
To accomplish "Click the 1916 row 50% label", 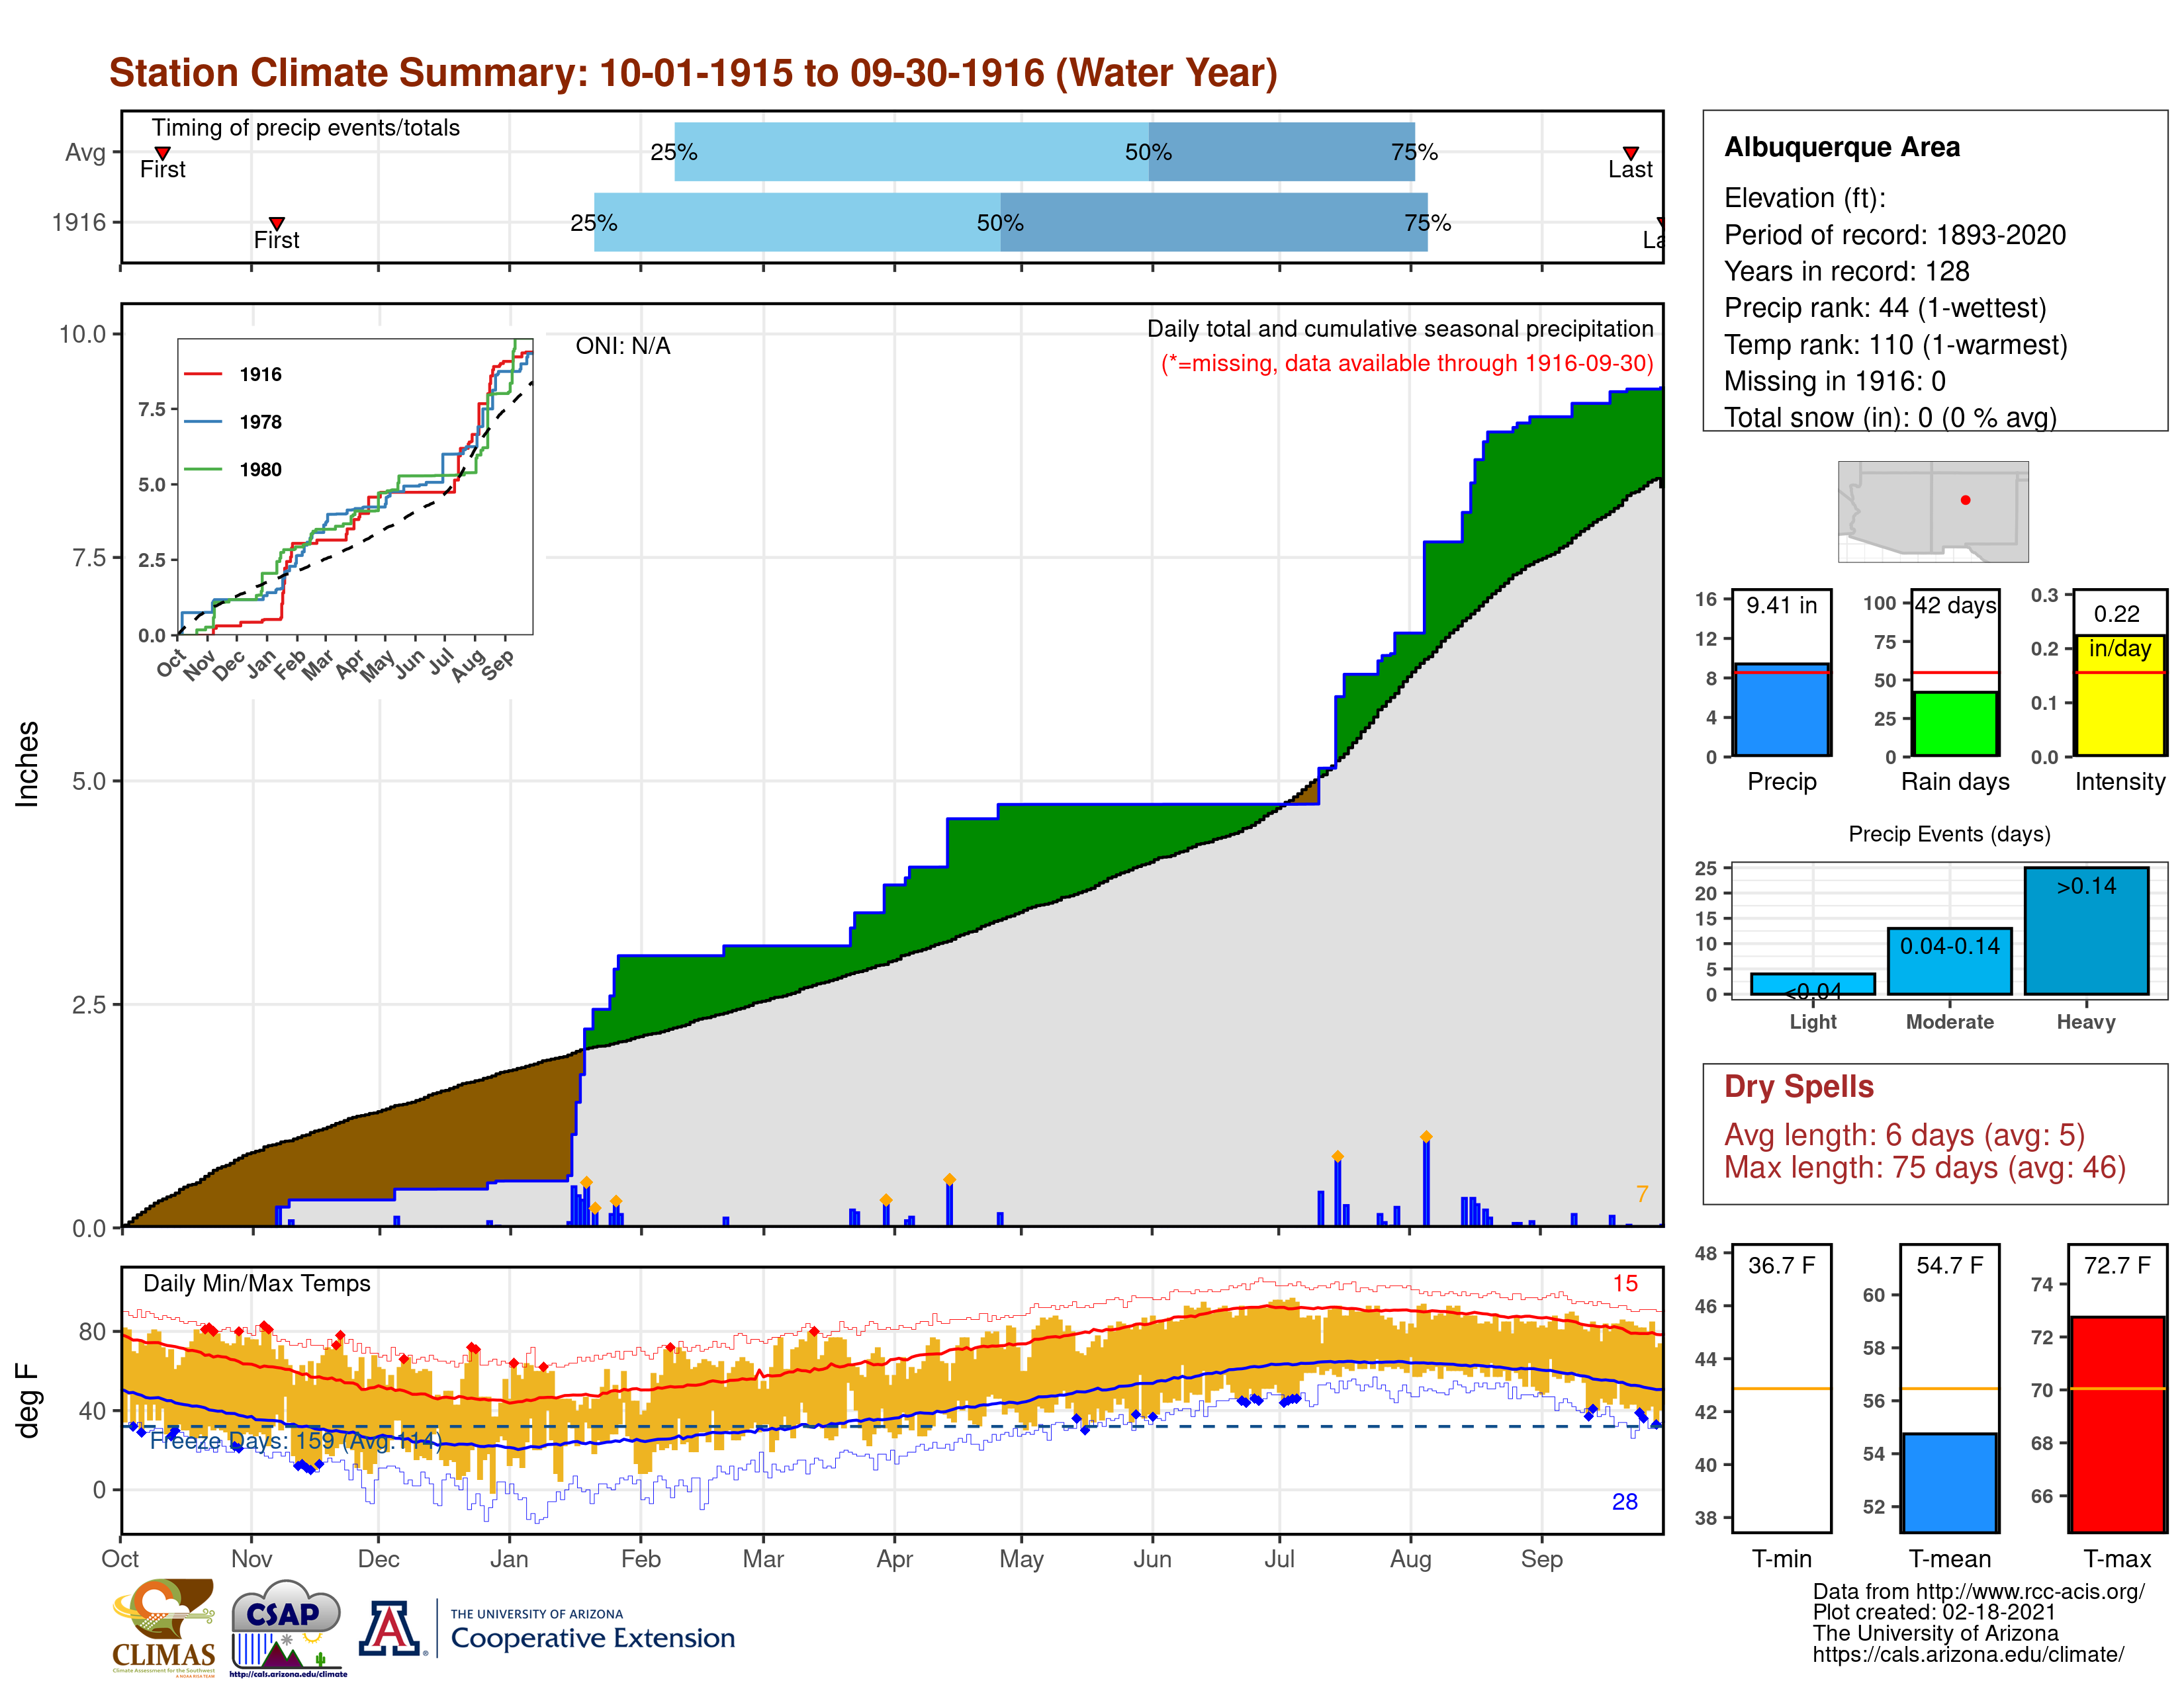I will click(x=1000, y=223).
